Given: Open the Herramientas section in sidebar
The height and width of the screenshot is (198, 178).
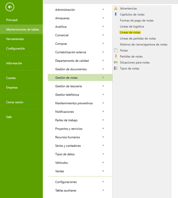Looking at the screenshot, I should (15, 39).
